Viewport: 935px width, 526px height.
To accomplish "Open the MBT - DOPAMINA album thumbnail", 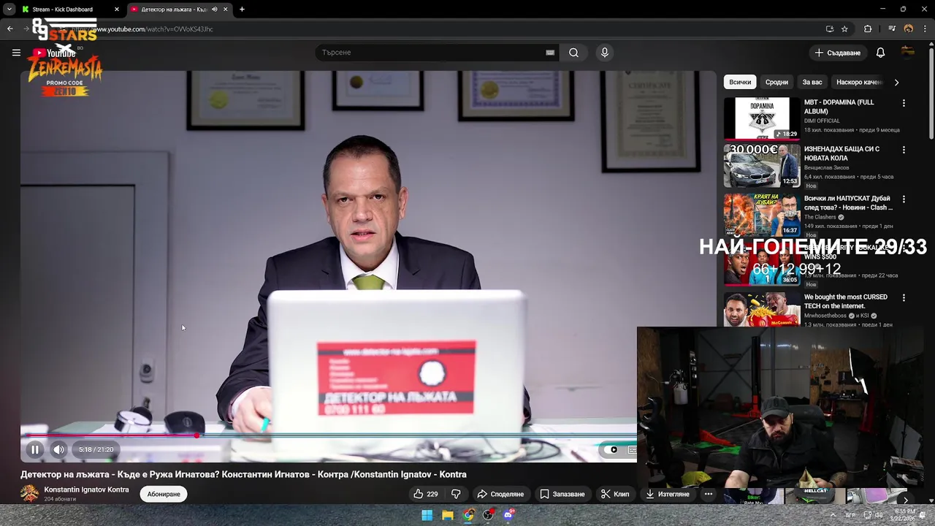I will click(x=762, y=118).
